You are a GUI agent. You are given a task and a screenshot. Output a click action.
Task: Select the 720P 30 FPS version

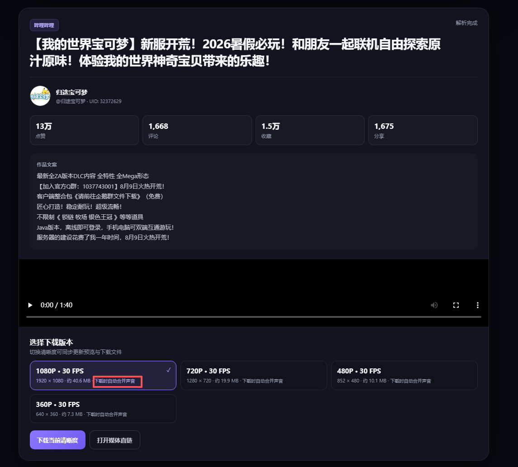pos(254,375)
